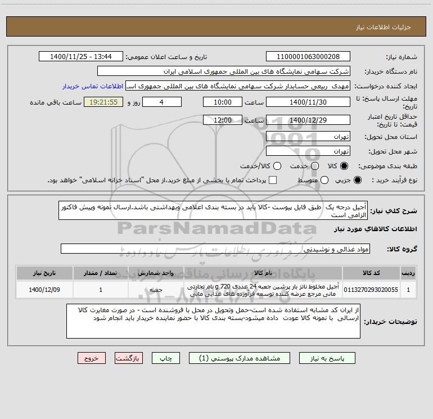The height and width of the screenshot is (419, 433).
Task: Click product code 0113270293020055 cell
Action: (x=371, y=290)
